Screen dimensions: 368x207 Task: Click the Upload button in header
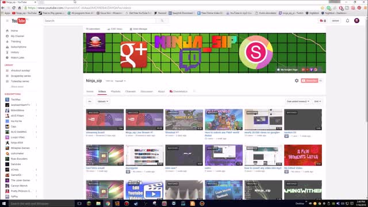tap(335, 21)
